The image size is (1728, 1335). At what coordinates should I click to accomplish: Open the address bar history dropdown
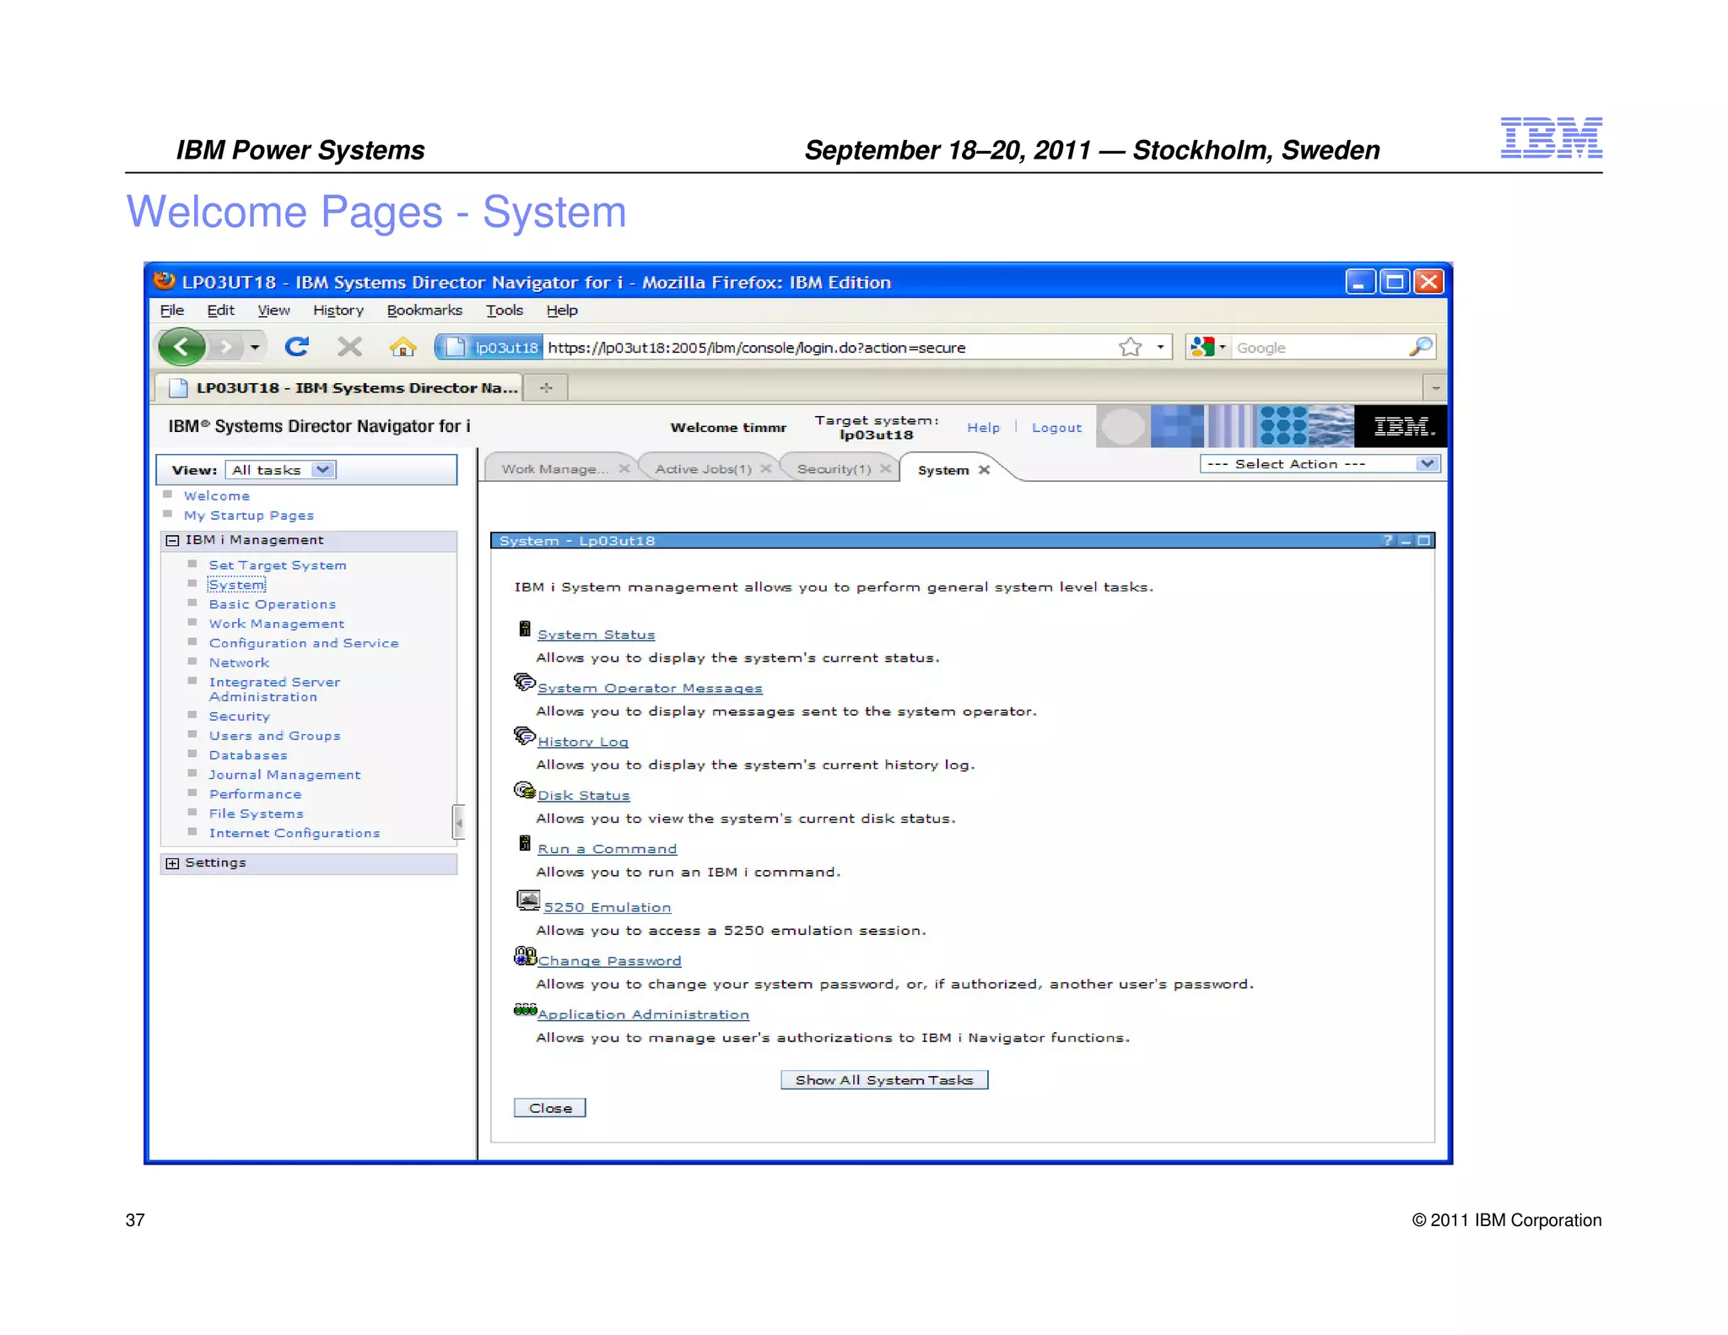(x=1160, y=347)
